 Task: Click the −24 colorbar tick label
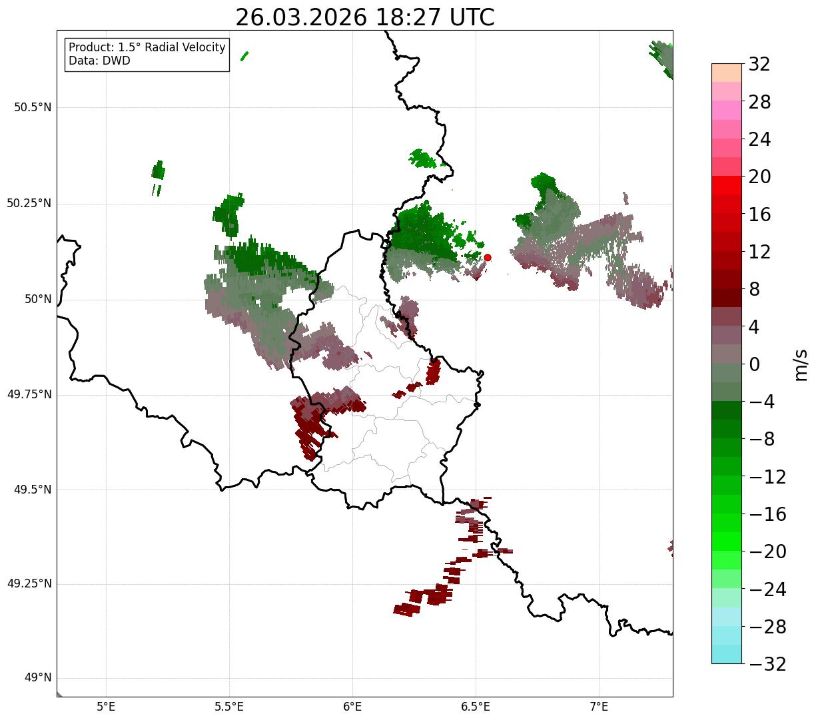coord(767,589)
